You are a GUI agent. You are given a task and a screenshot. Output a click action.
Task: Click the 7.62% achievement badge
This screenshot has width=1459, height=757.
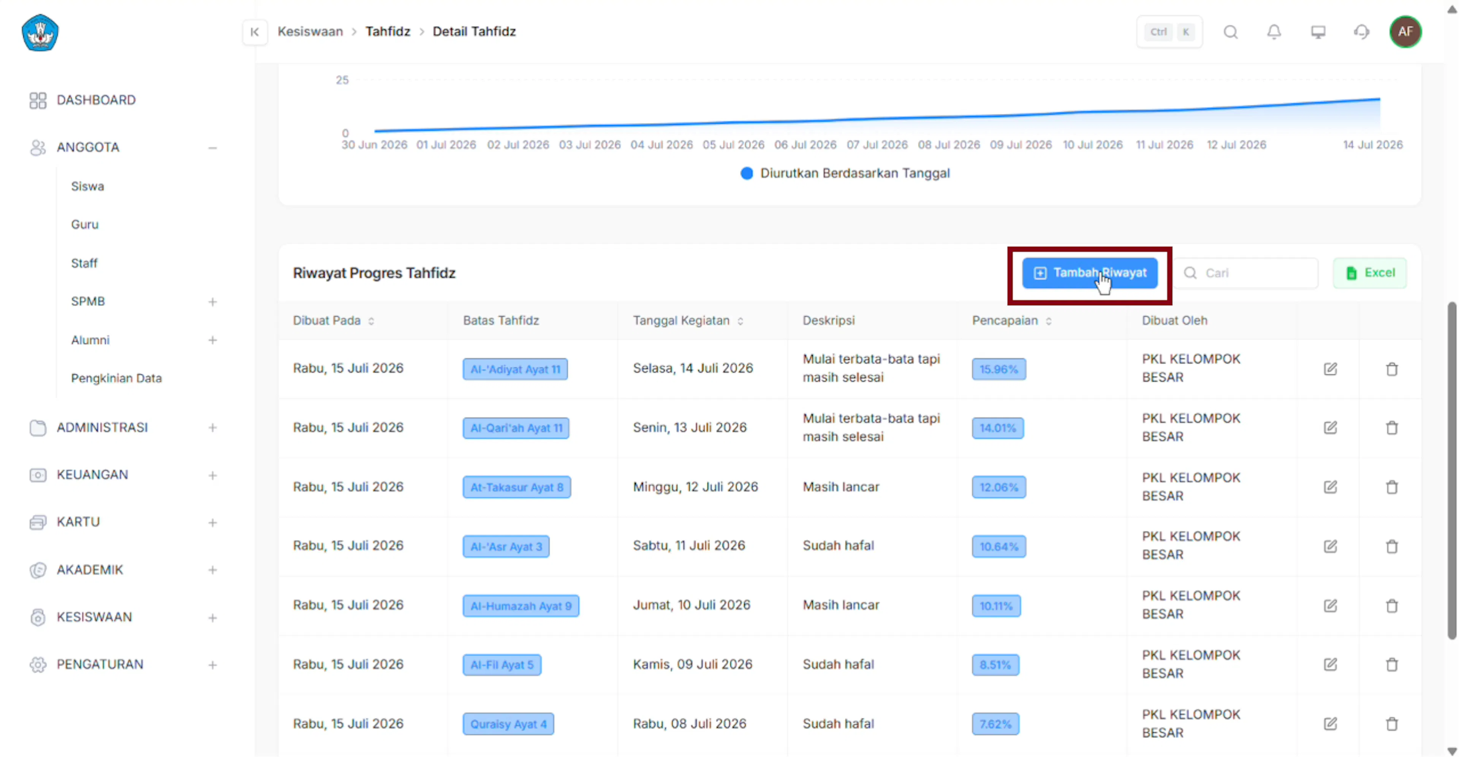coord(995,724)
